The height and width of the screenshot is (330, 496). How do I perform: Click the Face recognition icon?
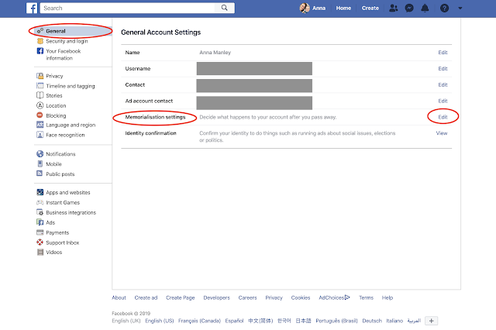40,135
